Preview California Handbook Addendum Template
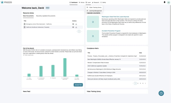 (73, 27)
